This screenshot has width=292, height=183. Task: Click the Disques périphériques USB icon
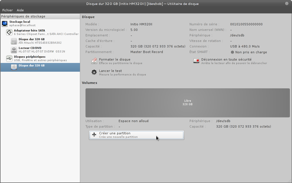9,59
